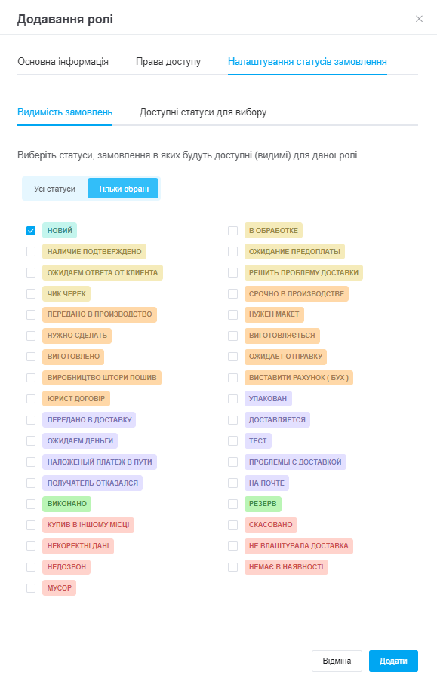
Task: Select the МУСОР status checkbox
Action: coord(31,588)
